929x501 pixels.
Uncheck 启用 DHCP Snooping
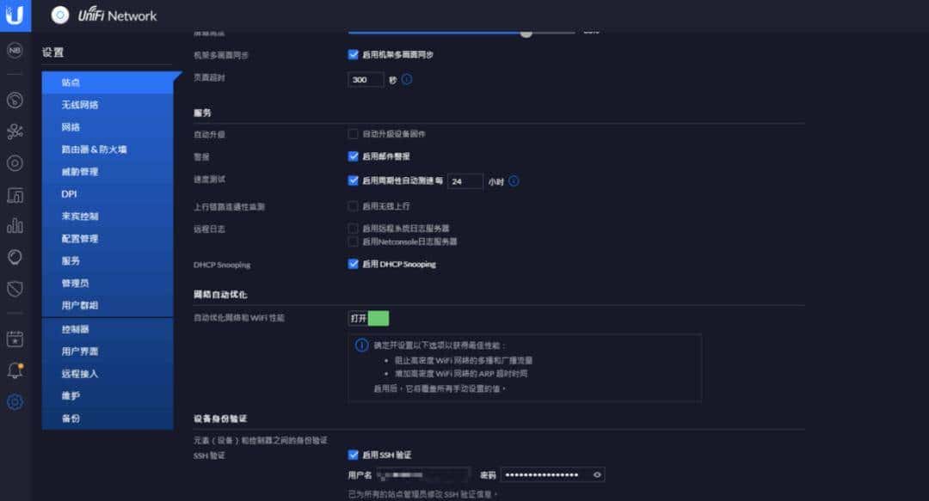(x=353, y=264)
